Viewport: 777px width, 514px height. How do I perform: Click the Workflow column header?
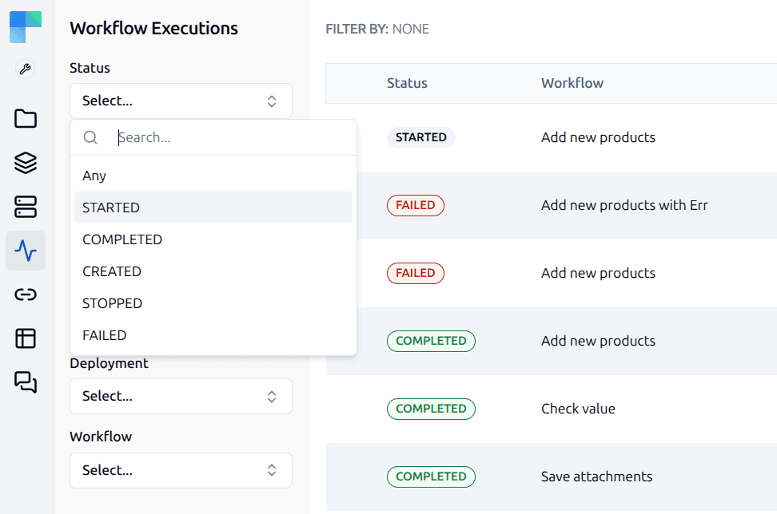coord(572,83)
